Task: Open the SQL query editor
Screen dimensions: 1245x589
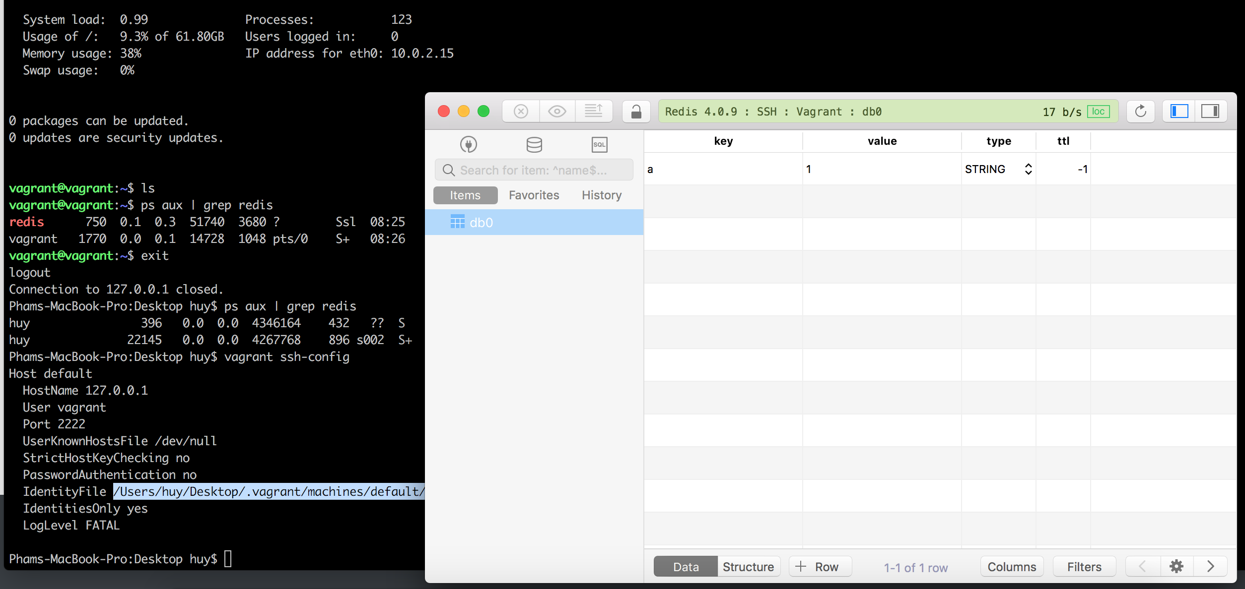Action: click(x=599, y=144)
